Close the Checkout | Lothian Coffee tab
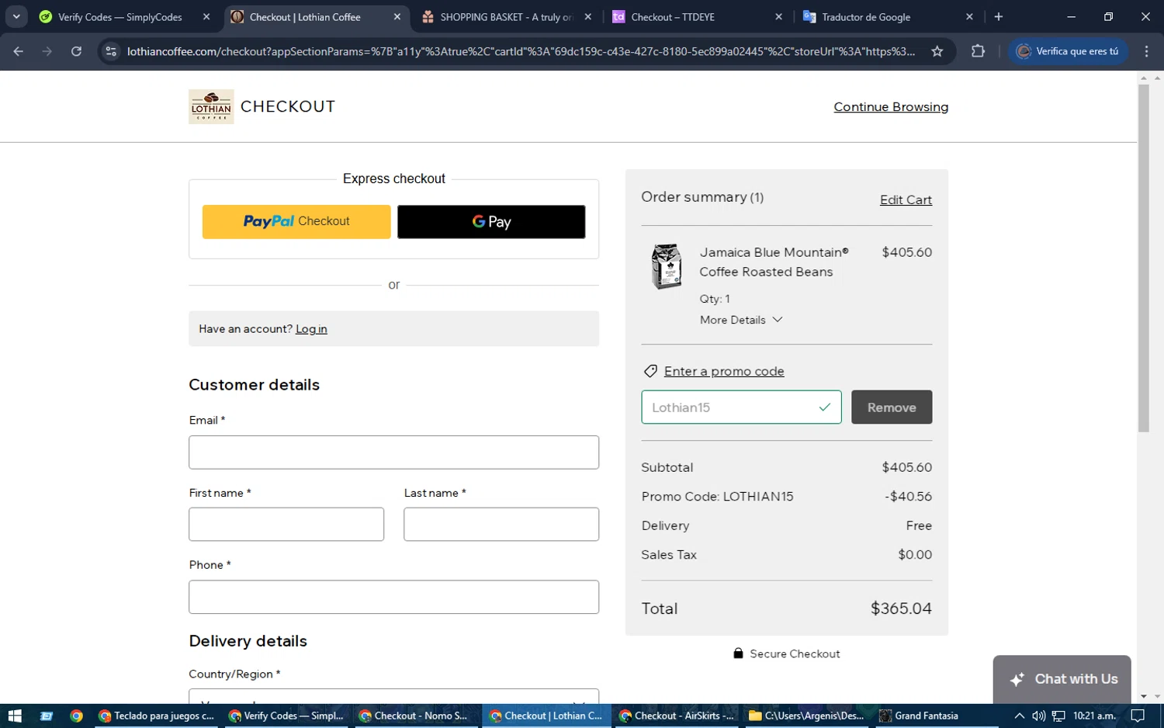Viewport: 1164px width, 728px height. [397, 16]
